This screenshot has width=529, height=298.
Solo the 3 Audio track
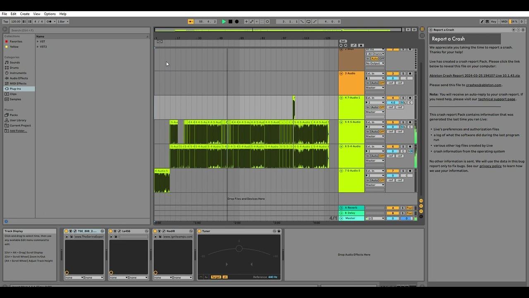tap(403, 74)
